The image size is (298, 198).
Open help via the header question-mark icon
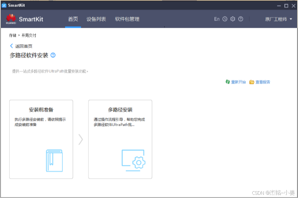click(241, 19)
